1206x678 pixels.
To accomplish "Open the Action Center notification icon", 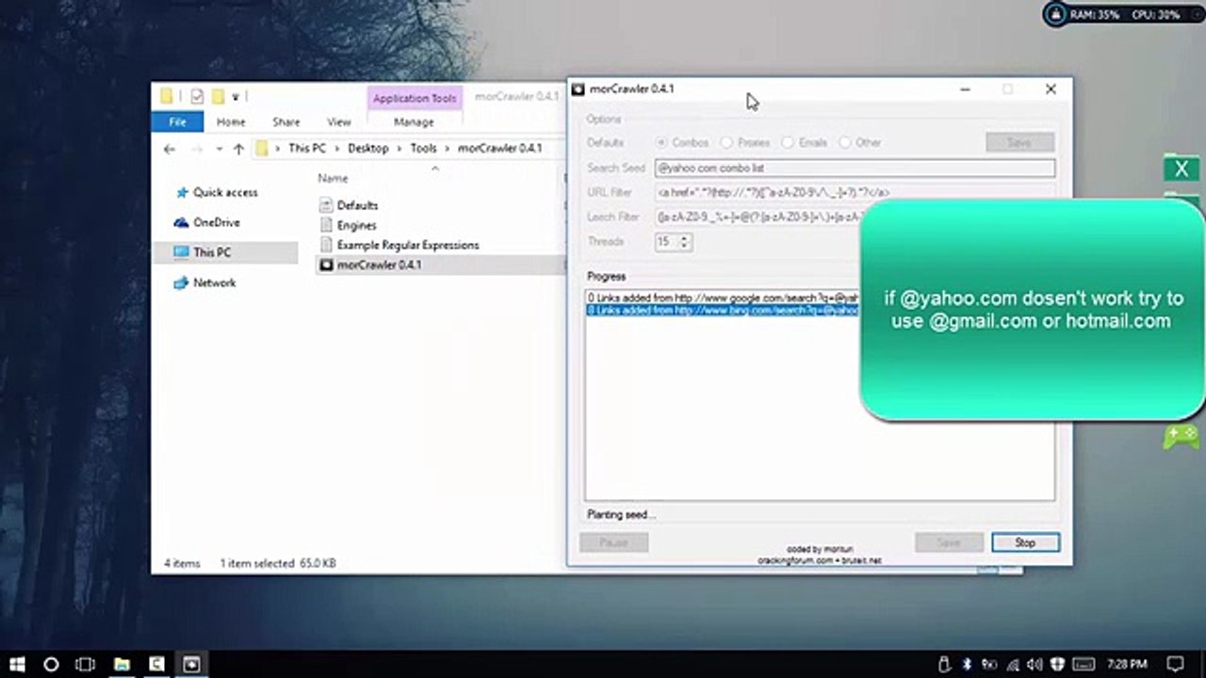I will tap(1175, 664).
